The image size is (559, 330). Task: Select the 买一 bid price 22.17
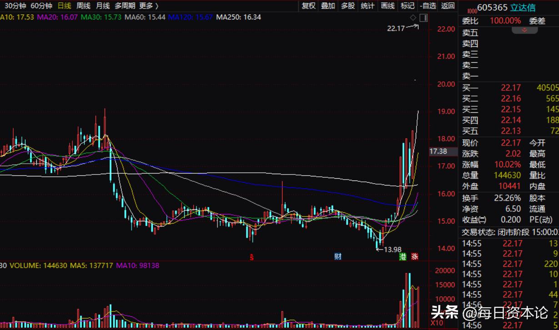pos(511,88)
